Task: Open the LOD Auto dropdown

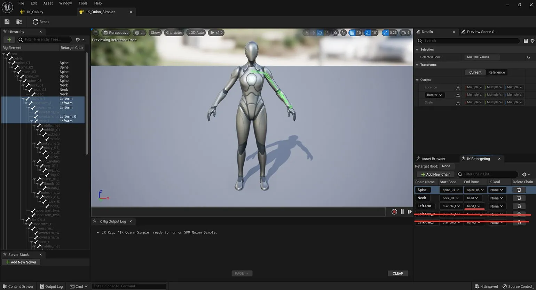Action: (196, 33)
